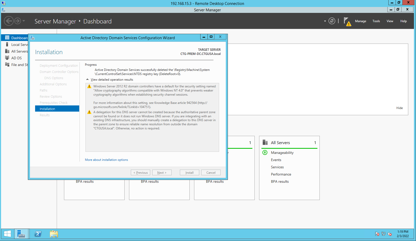Click the network tray icon
This screenshot has height=241, width=416.
pyautogui.click(x=383, y=234)
